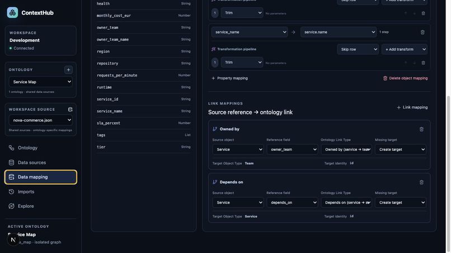Open the service.name target property dropdown
451x253 pixels.
pyautogui.click(x=338, y=32)
